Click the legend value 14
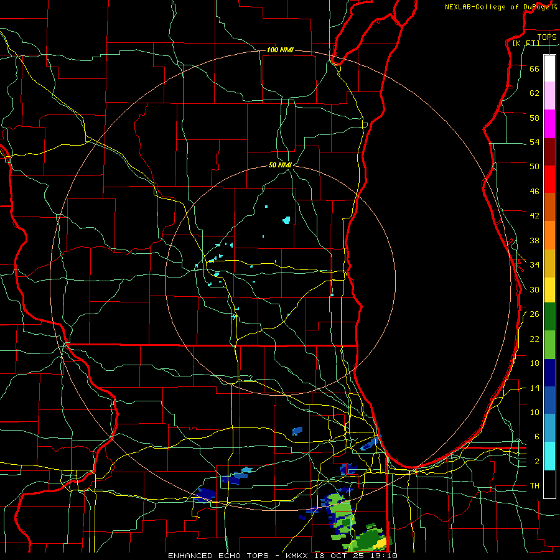Viewport: 560px width, 560px height. pos(534,388)
